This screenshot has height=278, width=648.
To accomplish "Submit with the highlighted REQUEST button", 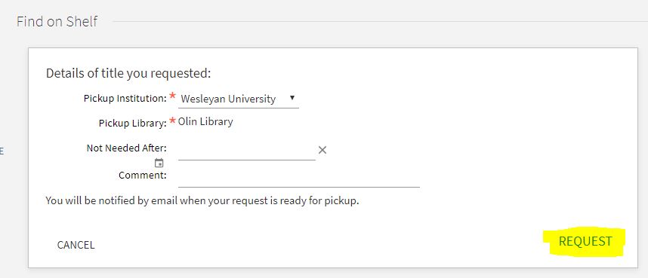I will [x=585, y=241].
